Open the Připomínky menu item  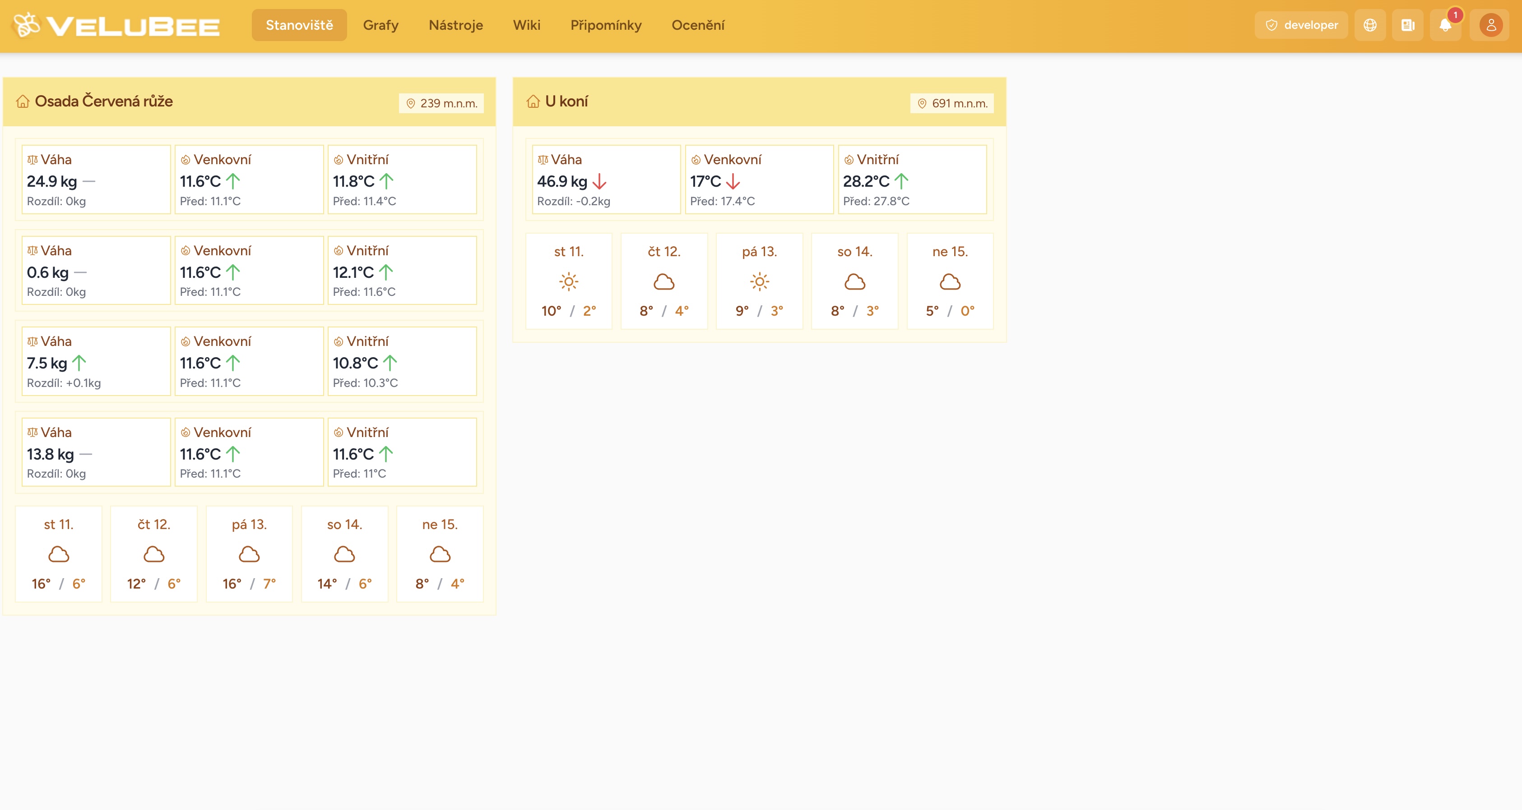pos(606,25)
